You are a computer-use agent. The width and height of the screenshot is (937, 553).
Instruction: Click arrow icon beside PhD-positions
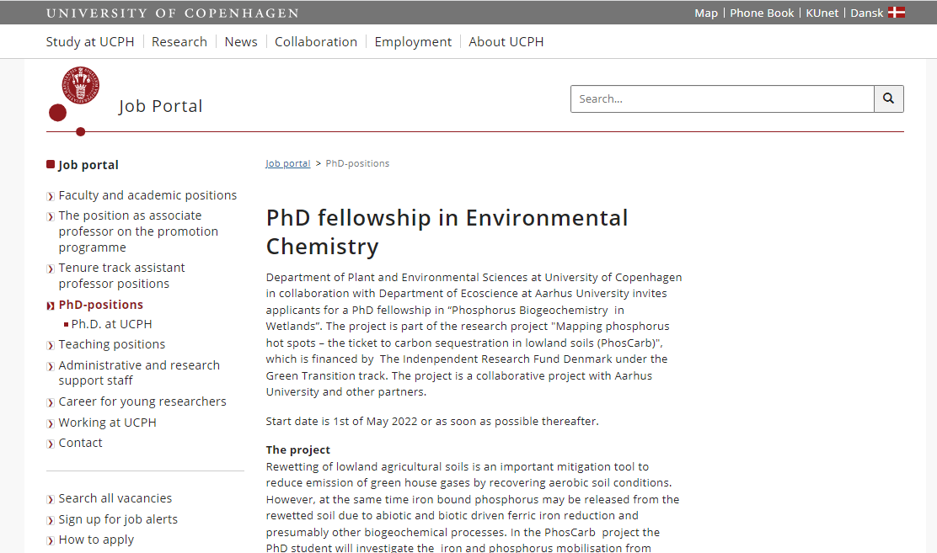tap(51, 306)
